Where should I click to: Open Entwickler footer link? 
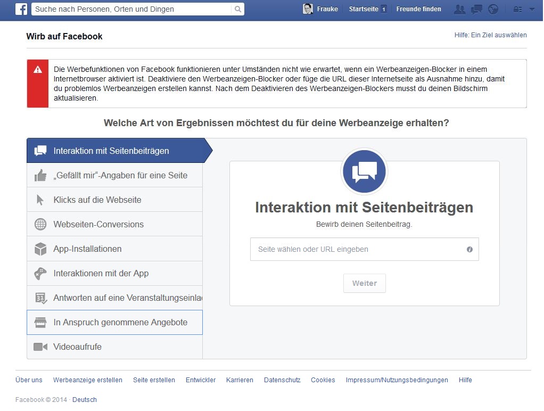click(201, 380)
